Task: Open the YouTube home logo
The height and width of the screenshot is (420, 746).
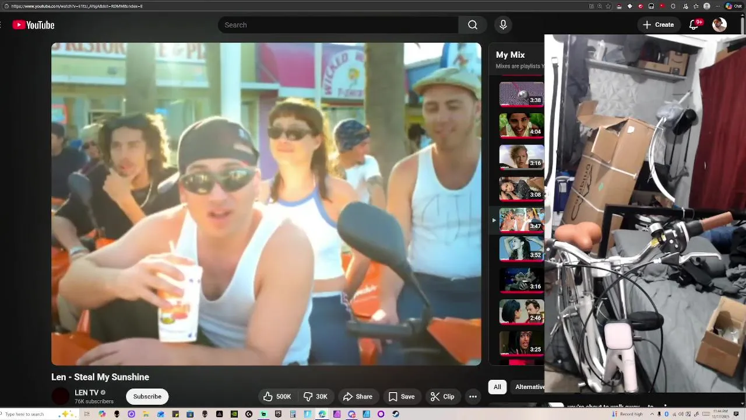Action: point(33,25)
